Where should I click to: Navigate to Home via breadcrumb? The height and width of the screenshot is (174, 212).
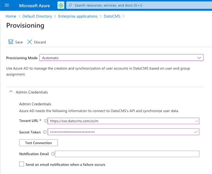pos(11,16)
